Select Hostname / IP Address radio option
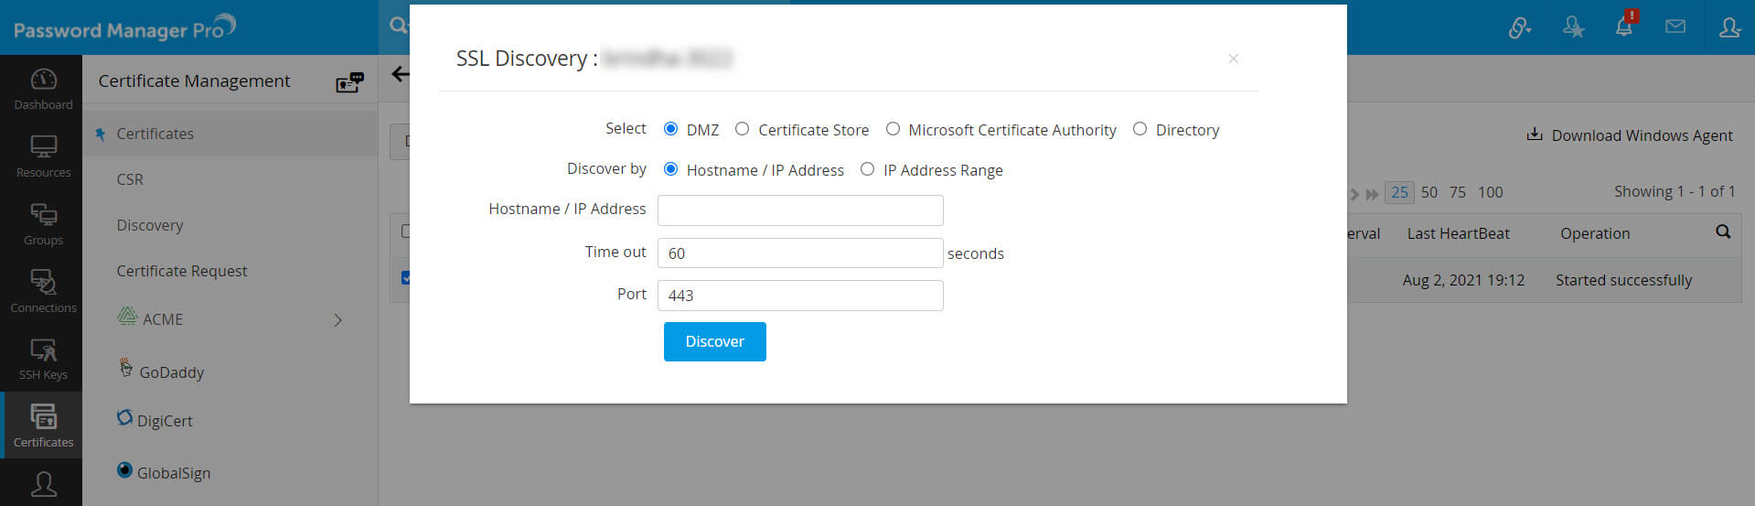This screenshot has width=1755, height=506. coord(670,169)
